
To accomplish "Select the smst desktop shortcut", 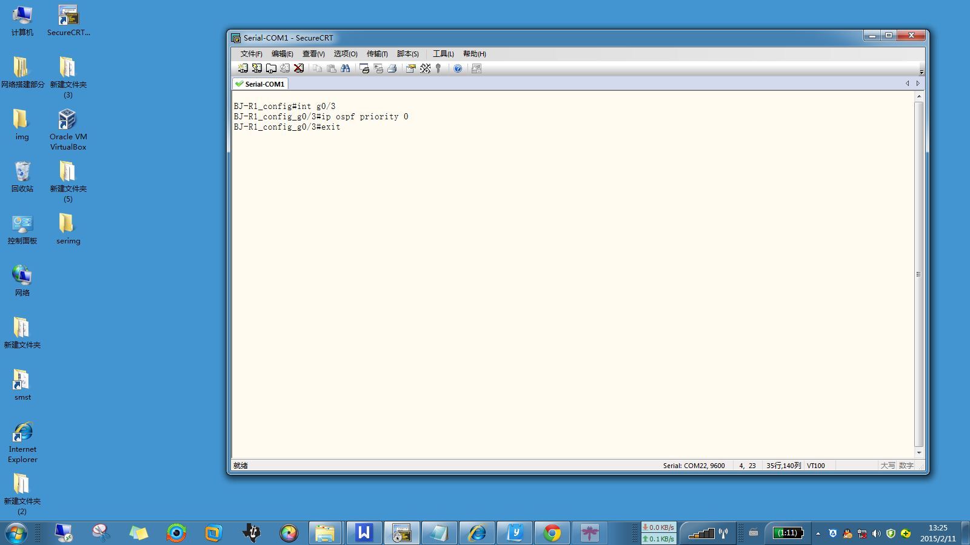I will point(22,385).
